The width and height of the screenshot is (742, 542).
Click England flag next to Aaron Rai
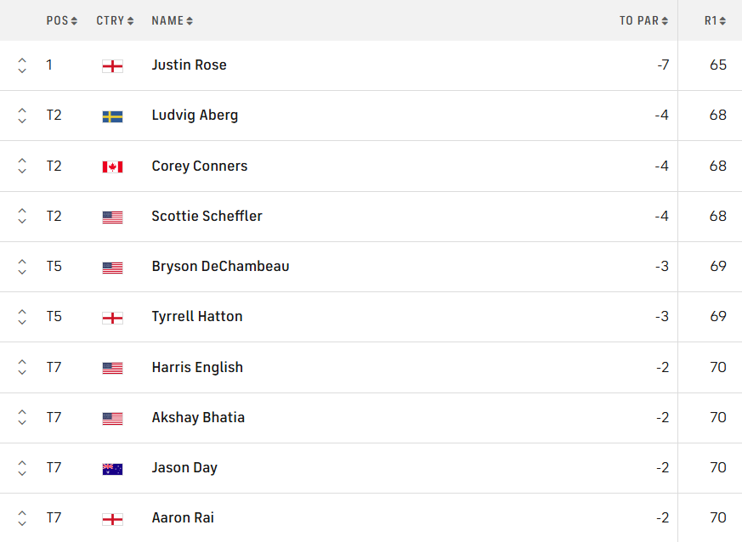(112, 518)
